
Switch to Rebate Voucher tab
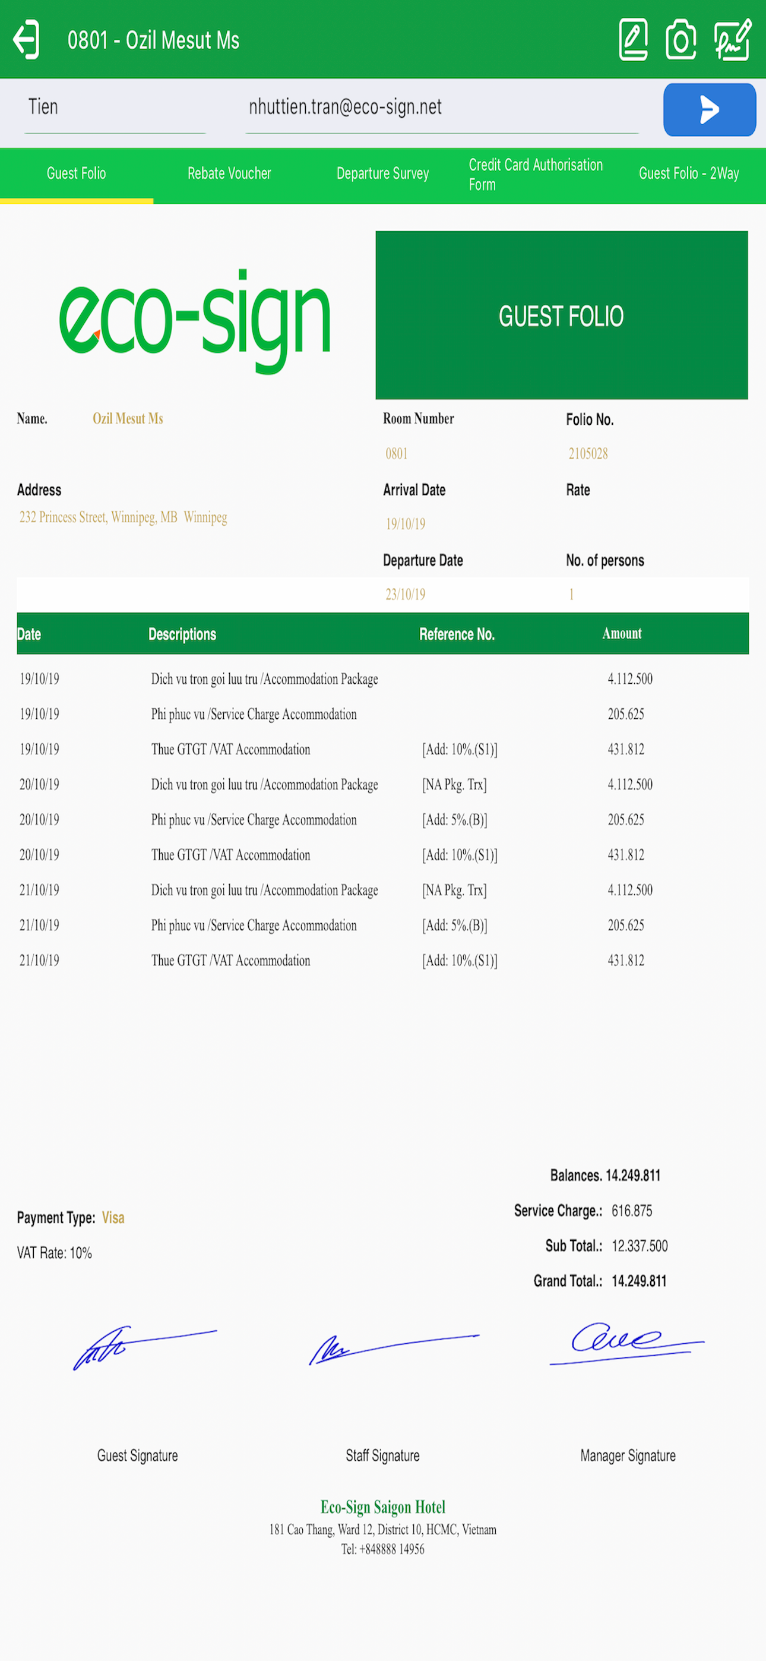click(229, 173)
